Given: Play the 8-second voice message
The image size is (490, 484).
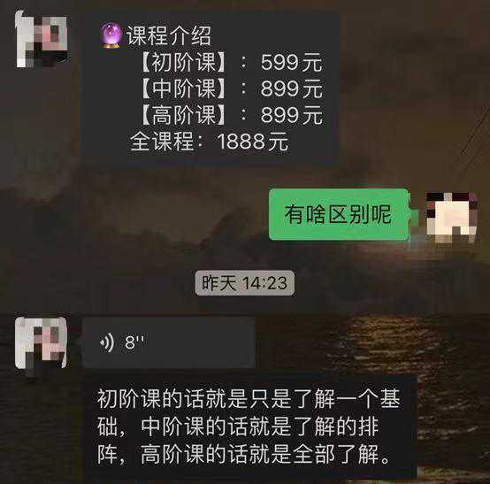Looking at the screenshot, I should 169,342.
